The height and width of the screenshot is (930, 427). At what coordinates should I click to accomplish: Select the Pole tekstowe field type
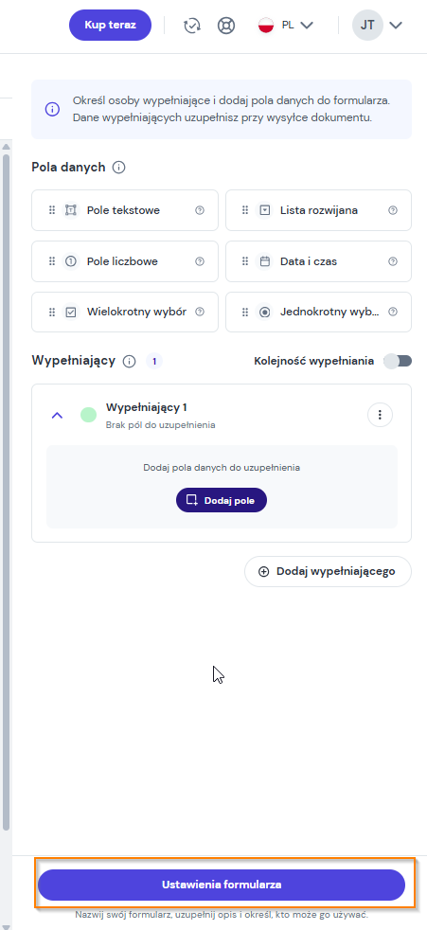125,210
